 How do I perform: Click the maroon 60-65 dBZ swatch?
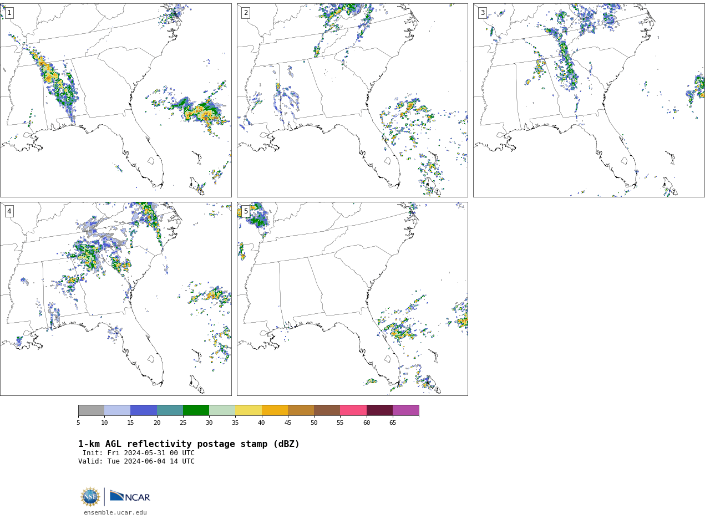point(379,410)
